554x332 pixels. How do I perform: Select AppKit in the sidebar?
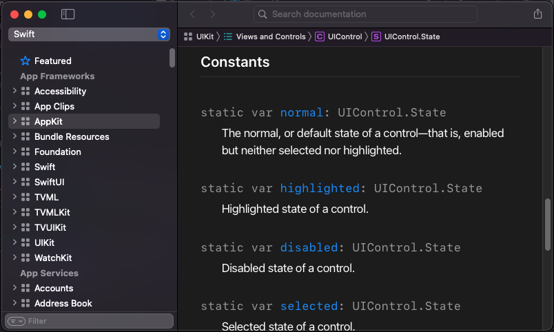(x=84, y=121)
